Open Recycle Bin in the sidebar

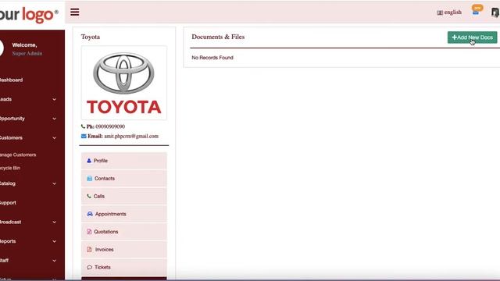click(x=10, y=168)
